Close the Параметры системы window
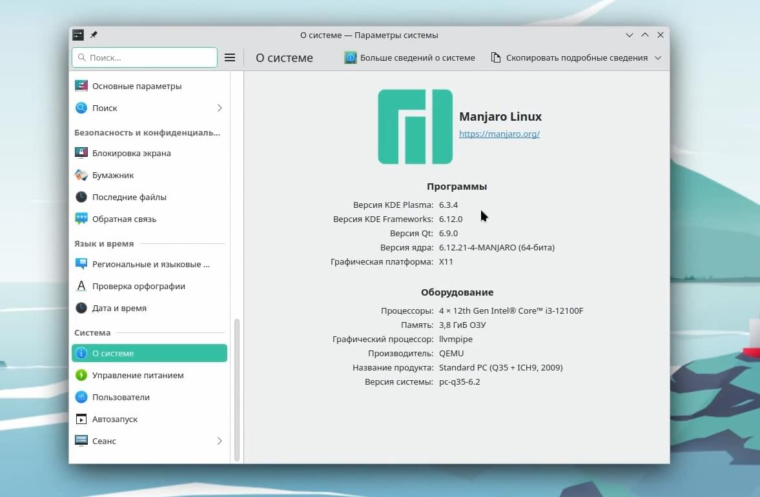The height and width of the screenshot is (497, 760). coord(660,35)
